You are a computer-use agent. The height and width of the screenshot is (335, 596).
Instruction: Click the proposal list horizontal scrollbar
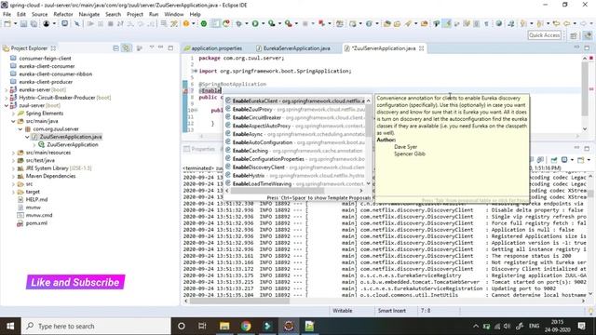coord(278,191)
